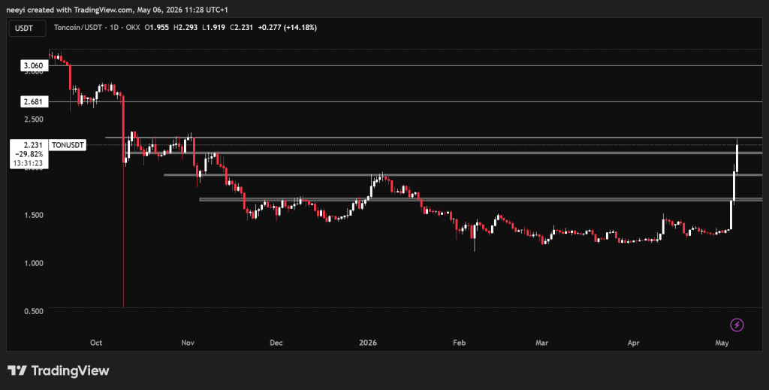Click the Mar label on time axis
Screen dimensions: 769x390
541,343
